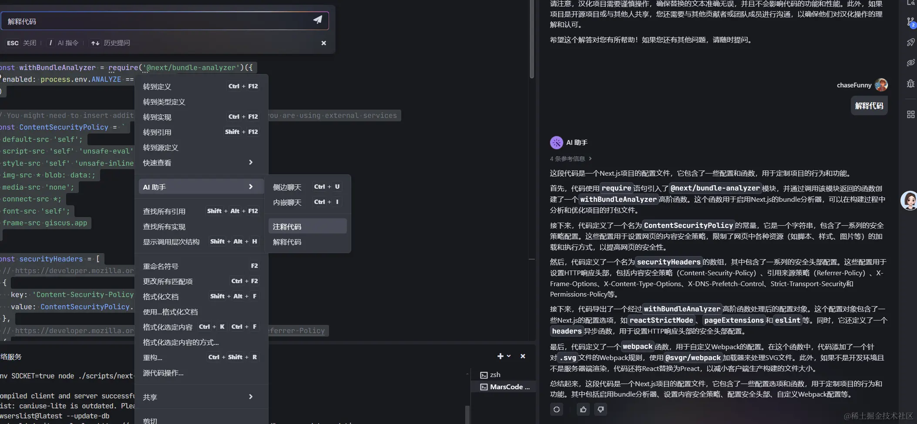The width and height of the screenshot is (917, 424).
Task: Click the 解释代码 user message bubble
Action: click(x=869, y=106)
